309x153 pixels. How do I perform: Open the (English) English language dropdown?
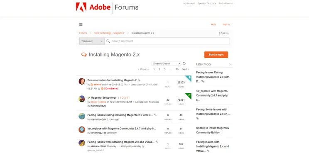166,63
